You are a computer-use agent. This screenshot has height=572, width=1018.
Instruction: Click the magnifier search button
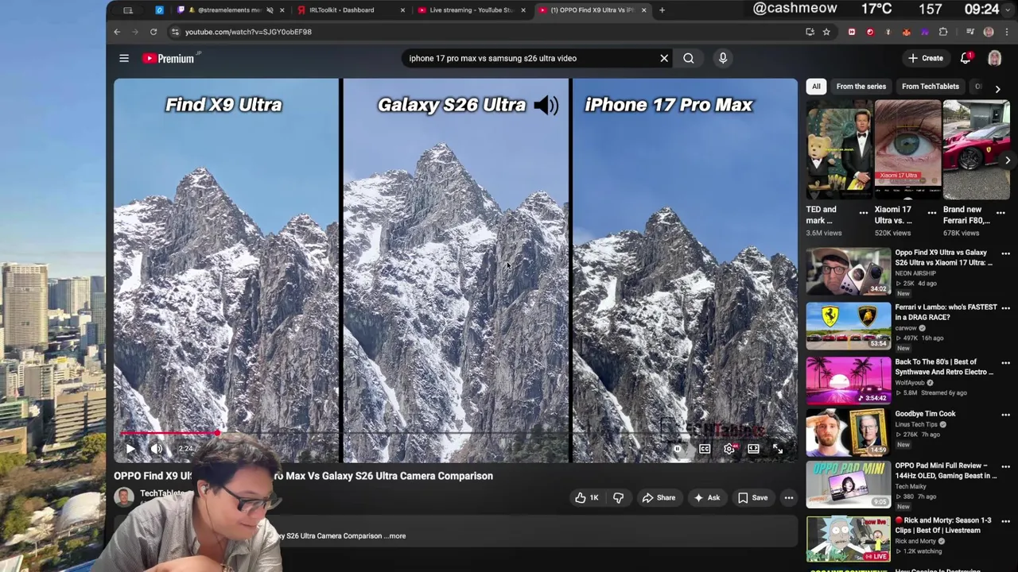point(689,58)
